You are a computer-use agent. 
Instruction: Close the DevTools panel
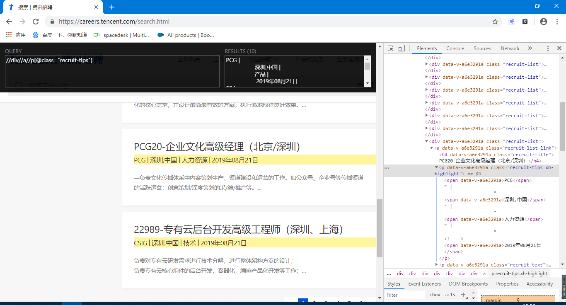click(x=559, y=48)
